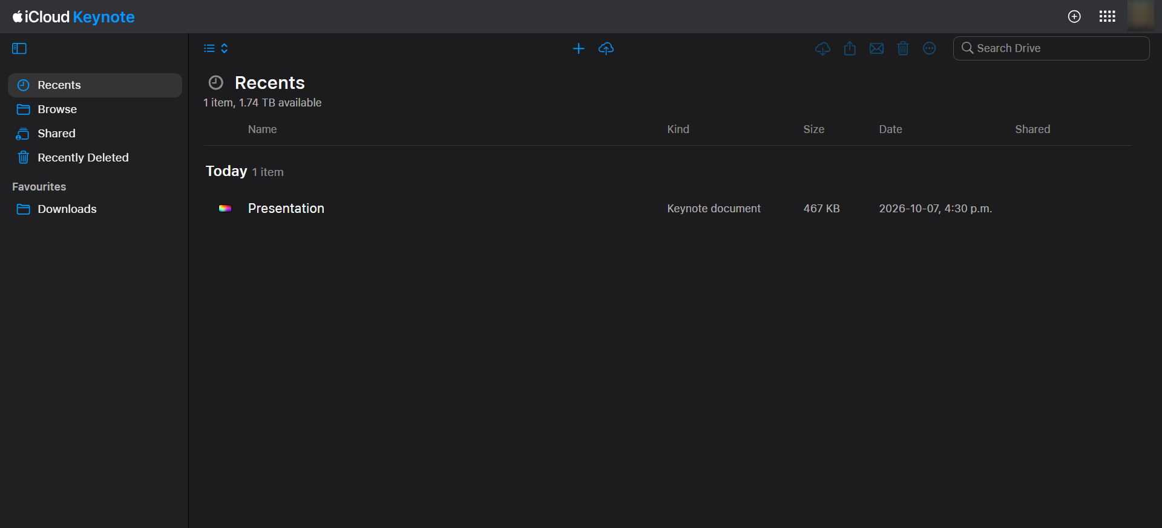Screen dimensions: 1162x528
Task: Click the Keynote title link
Action: pos(103,17)
